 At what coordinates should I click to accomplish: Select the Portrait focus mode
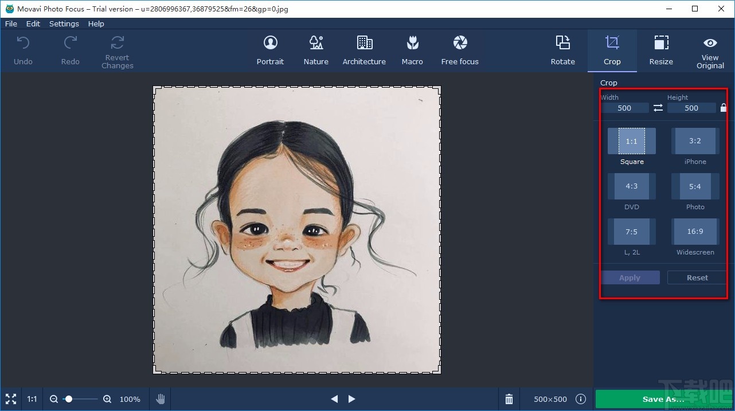tap(270, 50)
